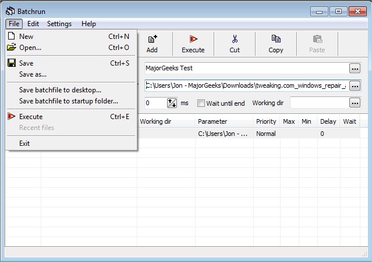
Task: Click the Wait column header
Action: tap(350, 121)
